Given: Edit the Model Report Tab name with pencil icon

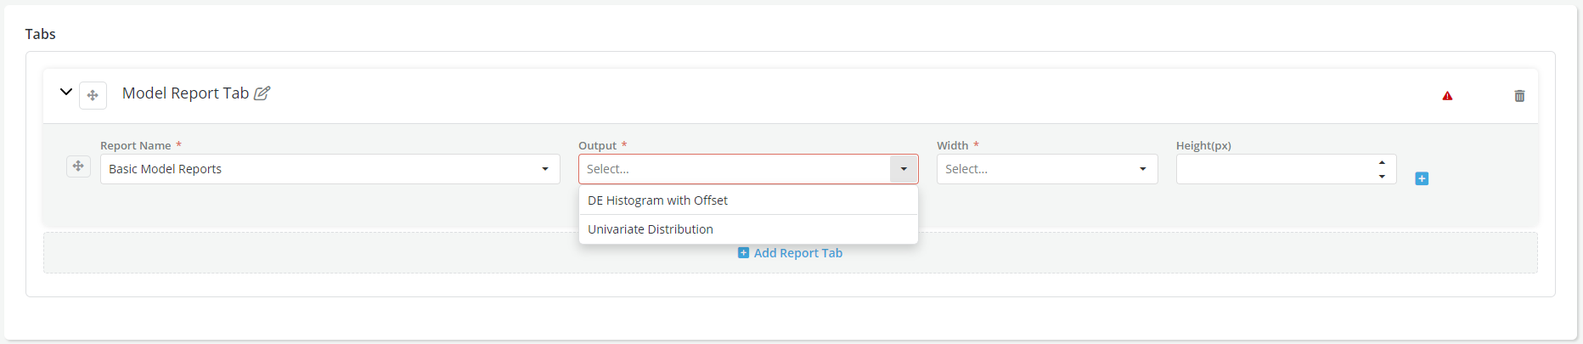Looking at the screenshot, I should [x=262, y=93].
